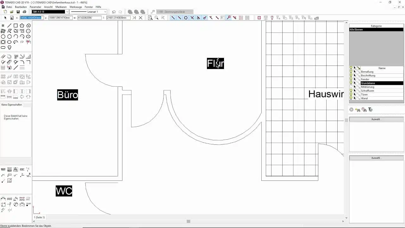Click the hide layer light bulb toolbar icon
This screenshot has height=228, width=405.
(272, 18)
